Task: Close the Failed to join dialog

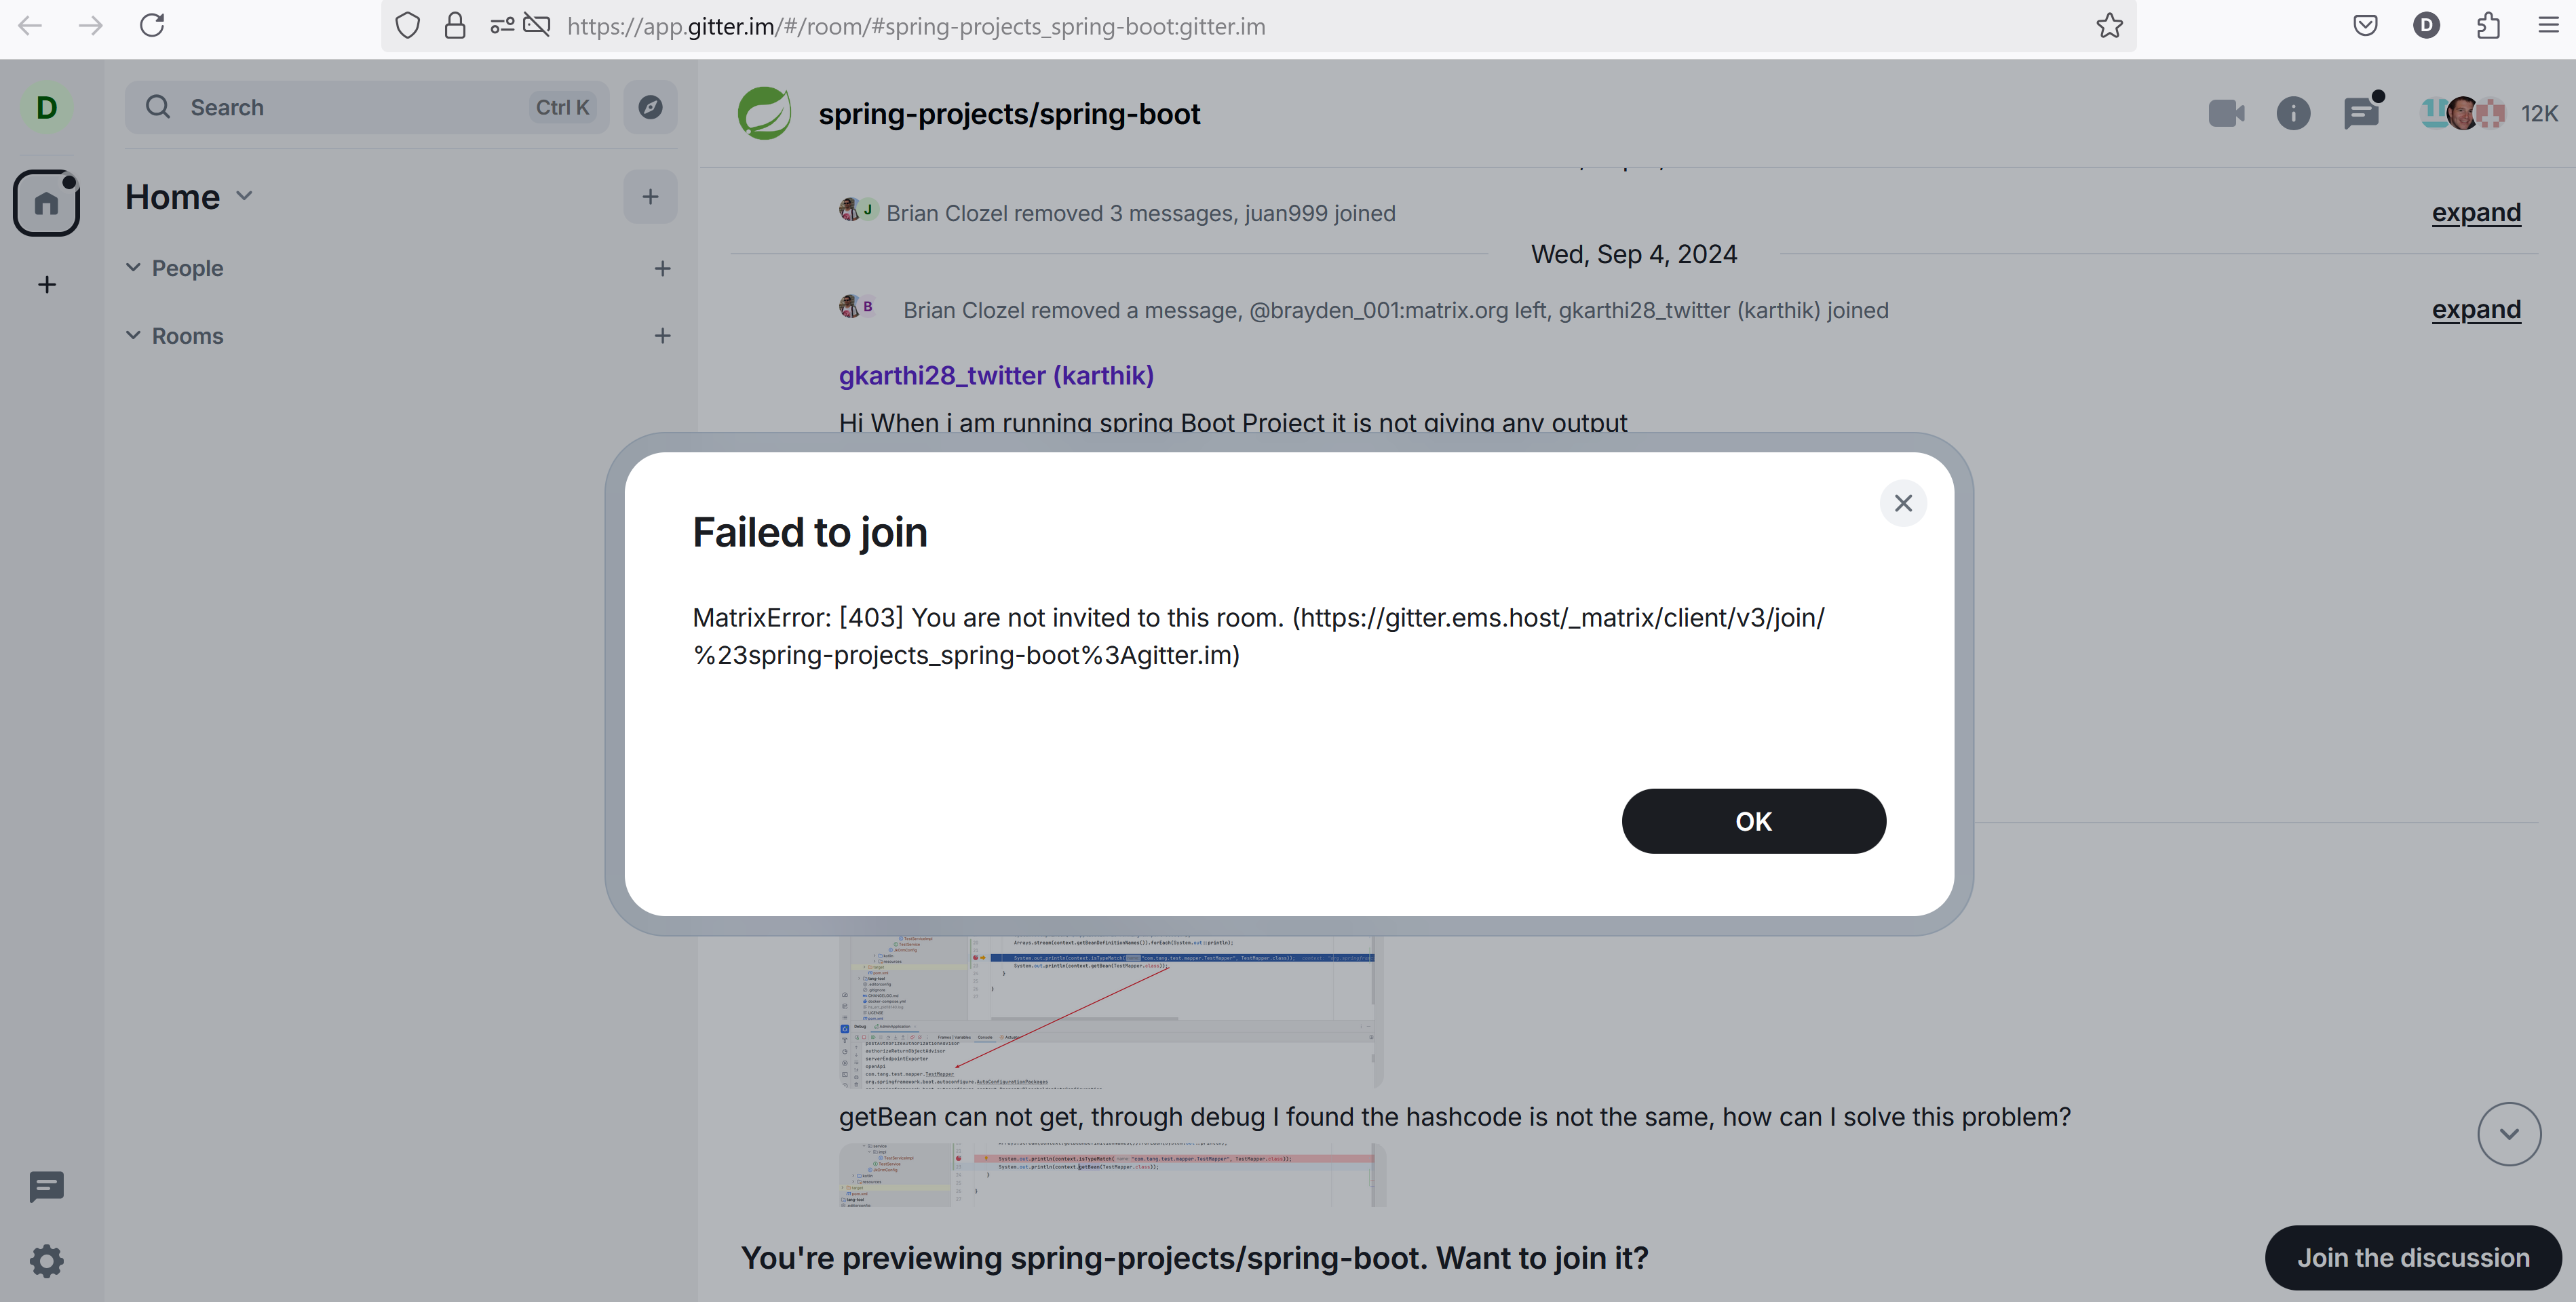Action: point(1902,504)
